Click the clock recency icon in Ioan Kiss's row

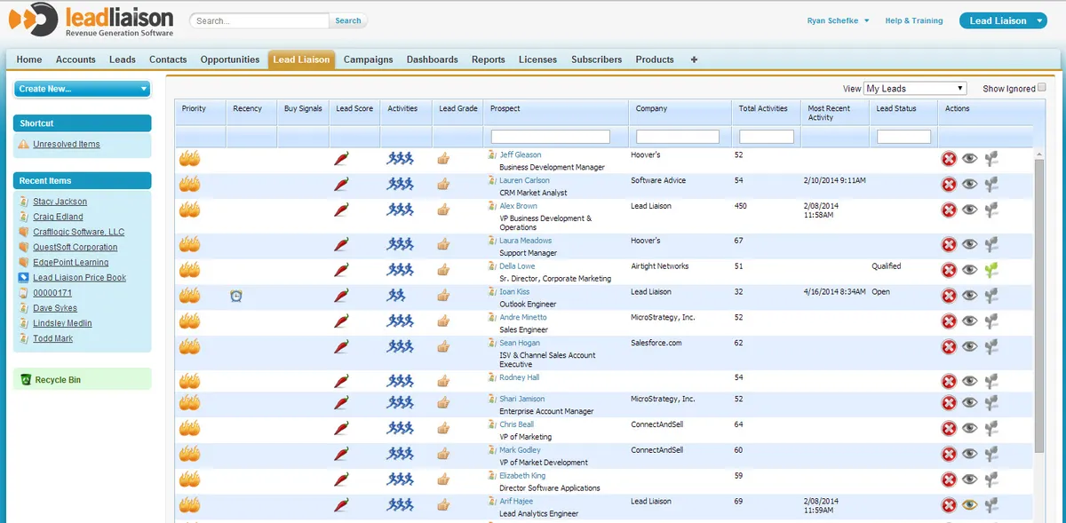point(235,296)
